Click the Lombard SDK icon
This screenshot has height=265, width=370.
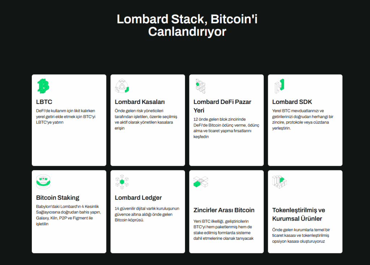click(279, 86)
